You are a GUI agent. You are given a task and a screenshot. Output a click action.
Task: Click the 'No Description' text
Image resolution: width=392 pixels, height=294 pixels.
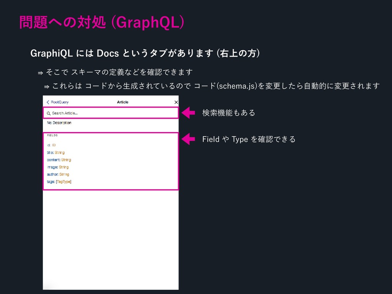pyautogui.click(x=59, y=123)
